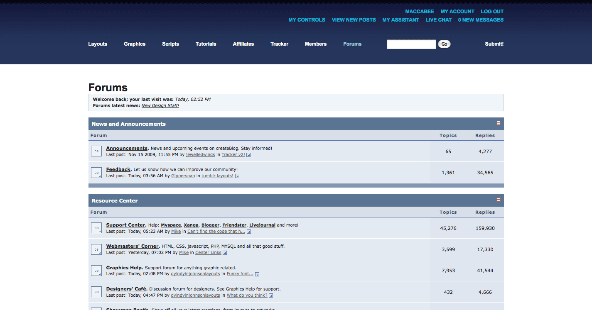Open MY CONTROLS link
Viewport: 592px width, 310px height.
coord(307,20)
